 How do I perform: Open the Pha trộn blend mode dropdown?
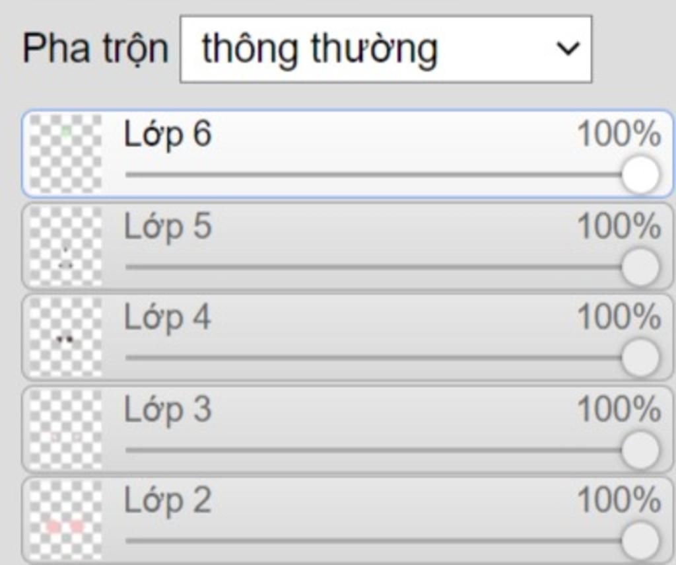click(385, 50)
